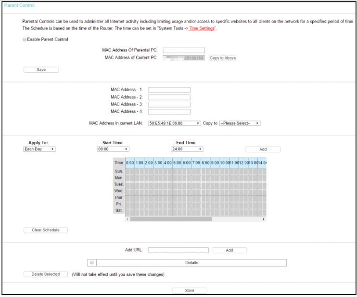Image resolution: width=357 pixels, height=297 pixels.
Task: Click the Clear Schedule button
Action: [x=46, y=230]
